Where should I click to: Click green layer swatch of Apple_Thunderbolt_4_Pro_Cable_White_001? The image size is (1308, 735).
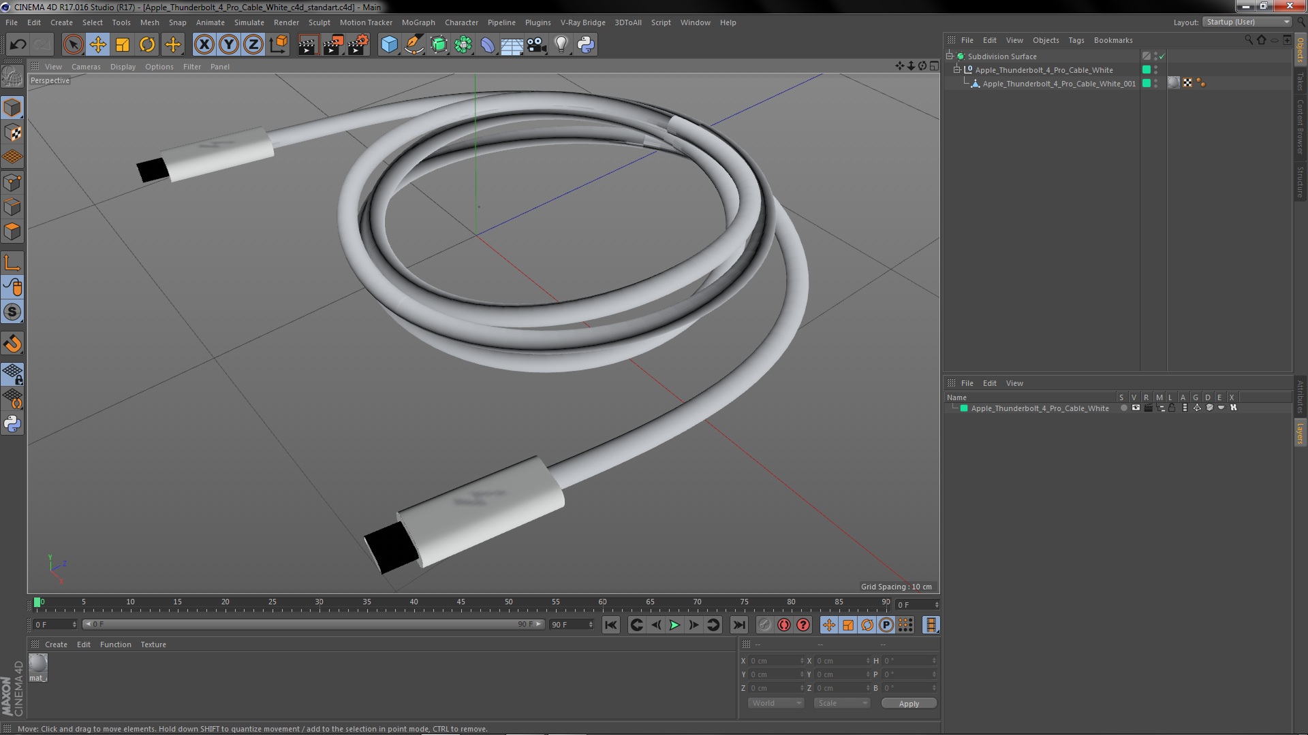(x=1147, y=84)
